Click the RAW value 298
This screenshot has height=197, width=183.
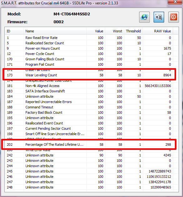168,145
